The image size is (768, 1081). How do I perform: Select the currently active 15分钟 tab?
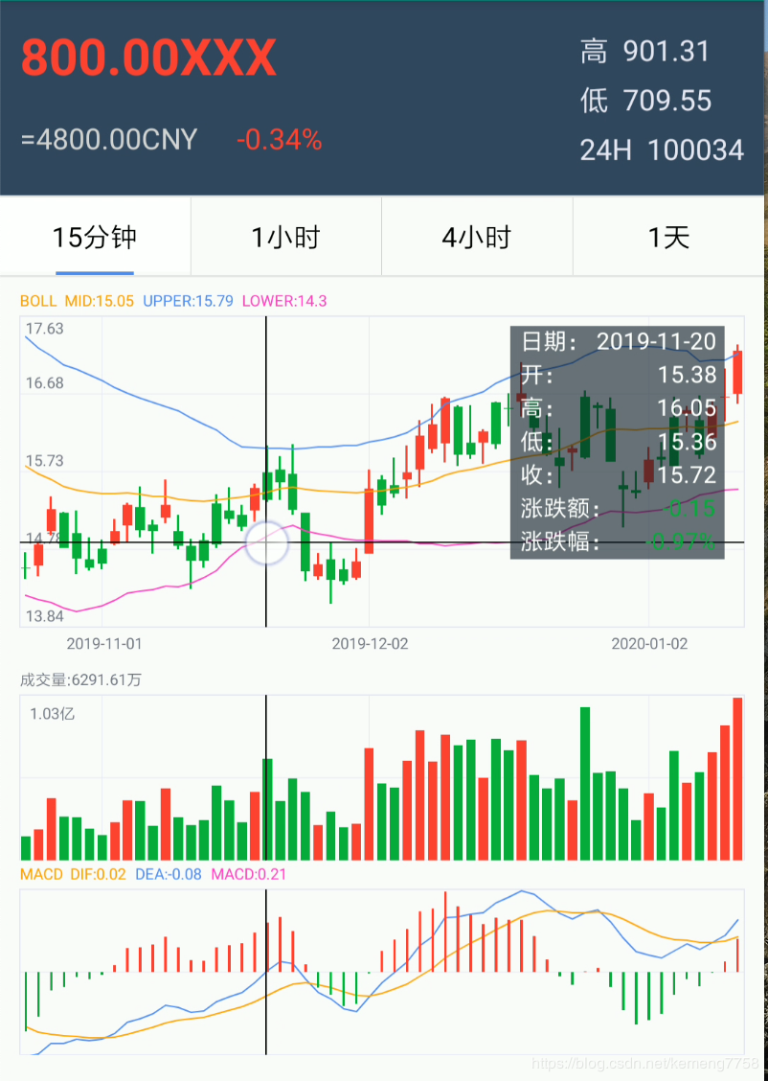pos(95,237)
